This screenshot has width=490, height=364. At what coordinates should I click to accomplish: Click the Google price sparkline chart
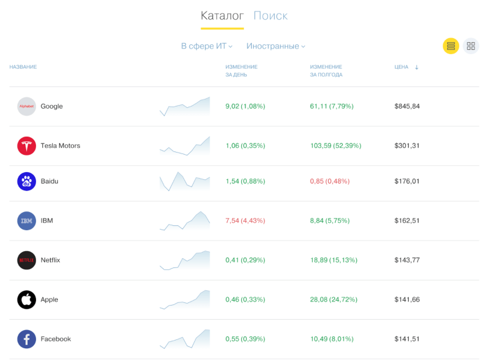coord(185,106)
